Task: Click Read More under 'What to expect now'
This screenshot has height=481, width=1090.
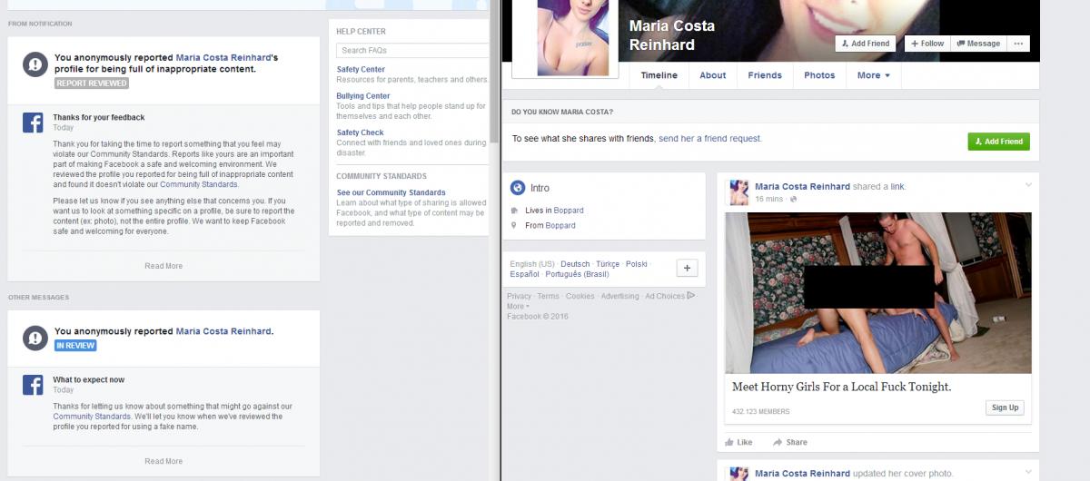Action: [163, 461]
